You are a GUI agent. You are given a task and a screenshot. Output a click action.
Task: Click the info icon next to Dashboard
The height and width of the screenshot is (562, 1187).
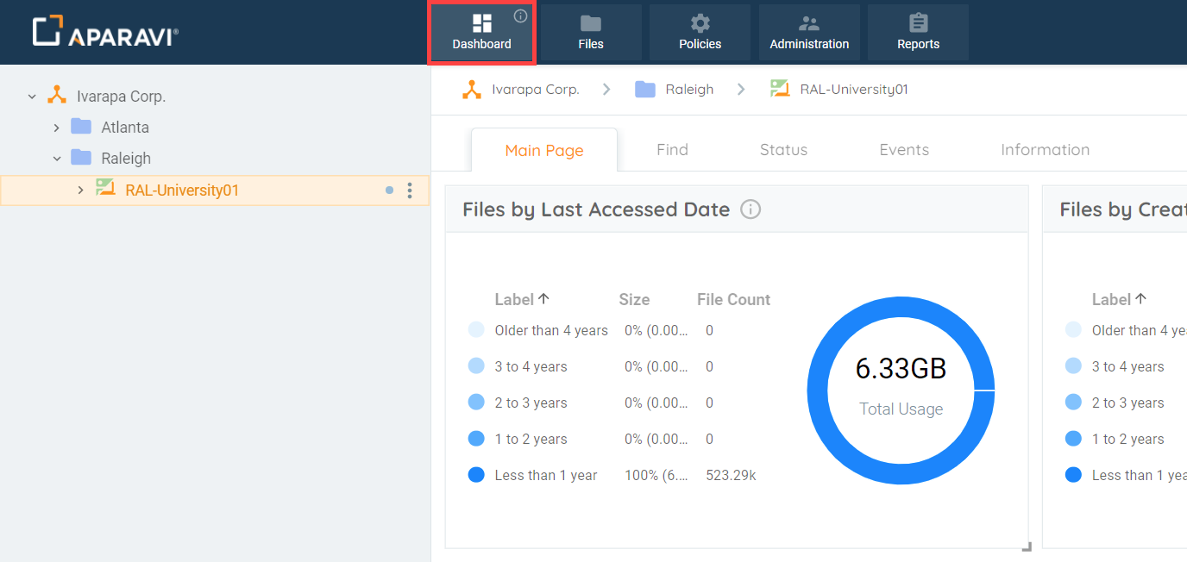(519, 16)
